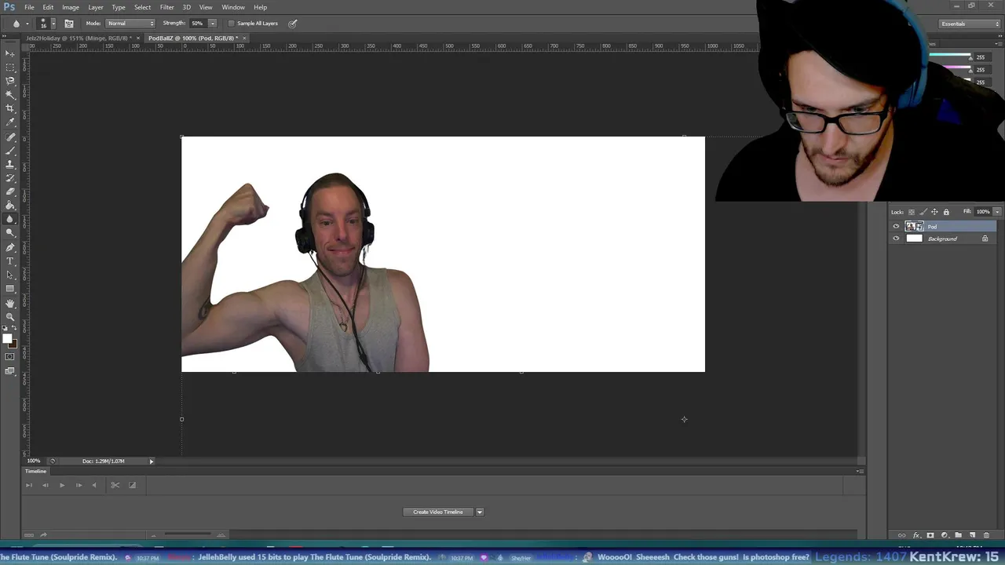Select the Clone Stamp tool
This screenshot has width=1005, height=565.
coord(10,164)
